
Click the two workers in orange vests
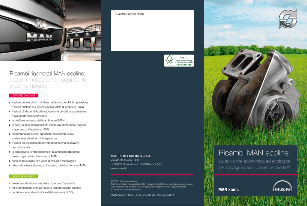tap(92, 46)
